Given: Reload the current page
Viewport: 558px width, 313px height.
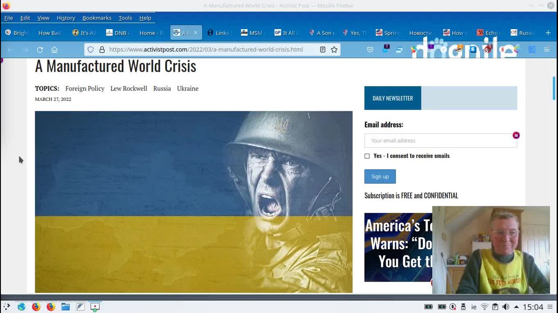Looking at the screenshot, I should click(40, 50).
